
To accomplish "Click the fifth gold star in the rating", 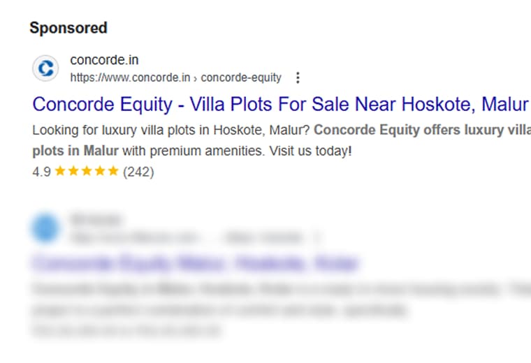I will 113,171.
